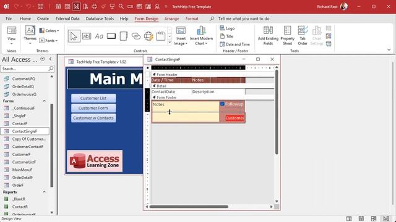Open the Insert Modern Chart dropdown
Screen dimensions: 396x222
coord(201,36)
